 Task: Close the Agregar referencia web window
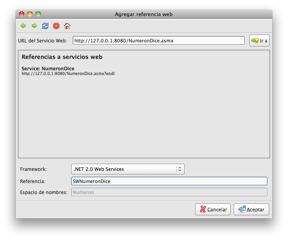tap(22, 14)
